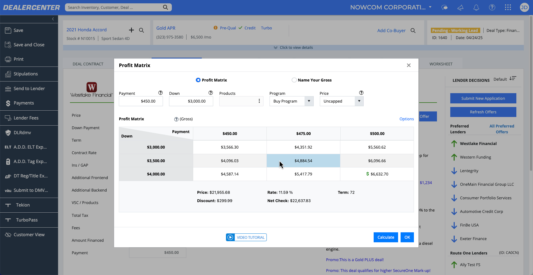Open the announcements megaphone icon
The width and height of the screenshot is (533, 275).
pyautogui.click(x=460, y=7)
